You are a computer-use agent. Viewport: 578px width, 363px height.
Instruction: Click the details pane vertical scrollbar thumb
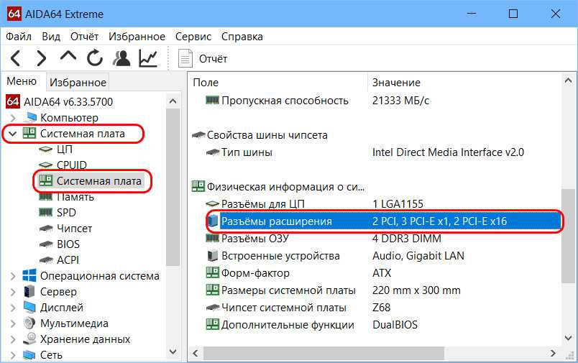click(568, 236)
